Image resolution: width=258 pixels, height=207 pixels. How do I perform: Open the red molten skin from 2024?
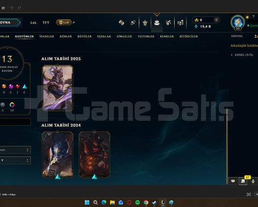[x=94, y=155]
